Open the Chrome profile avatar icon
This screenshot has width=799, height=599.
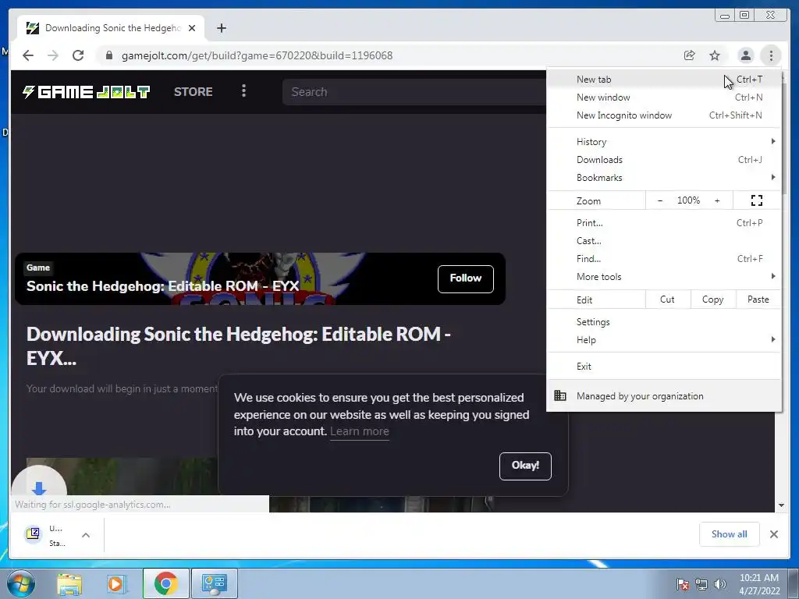pos(745,55)
